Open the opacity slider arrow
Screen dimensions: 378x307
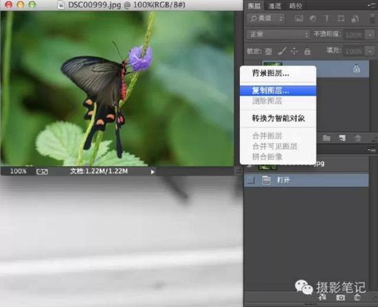click(370, 35)
